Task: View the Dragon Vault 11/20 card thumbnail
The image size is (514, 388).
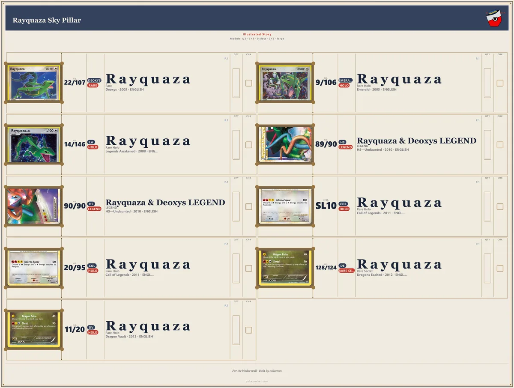Action: 34,330
